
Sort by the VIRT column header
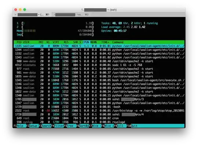(x=56, y=42)
